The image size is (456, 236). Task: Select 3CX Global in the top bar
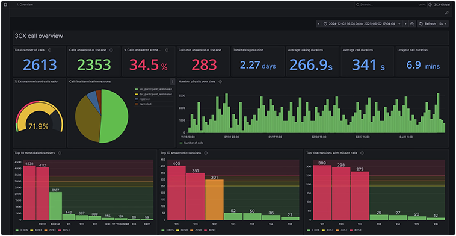point(441,5)
